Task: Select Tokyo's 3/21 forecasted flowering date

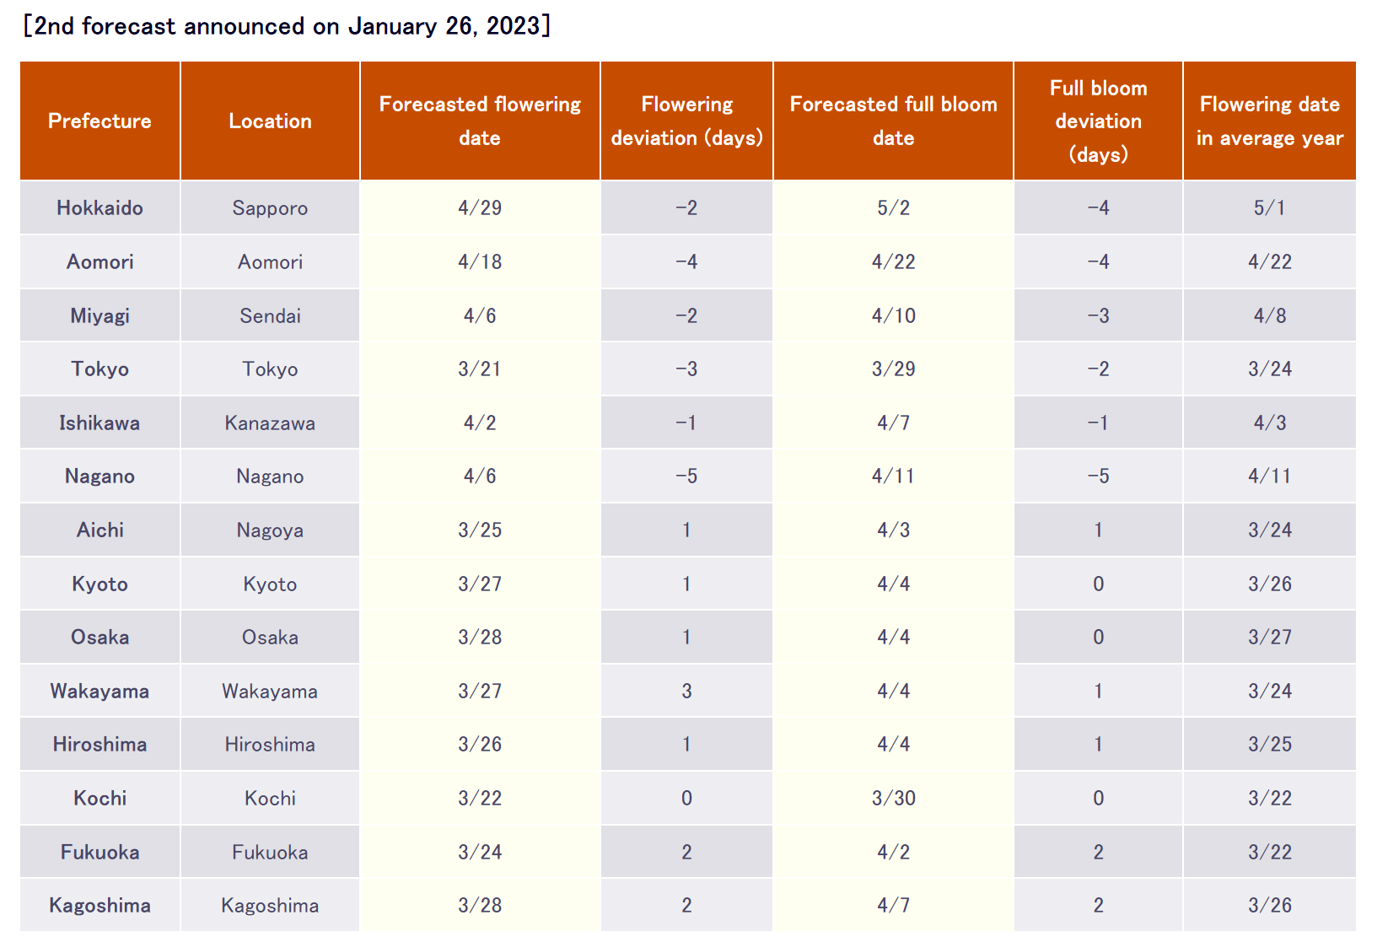Action: 480,369
